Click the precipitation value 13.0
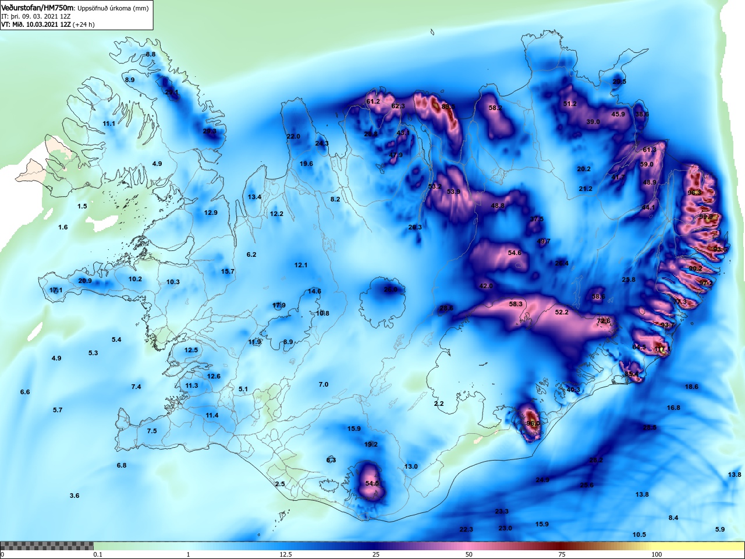745x559 pixels. point(411,466)
